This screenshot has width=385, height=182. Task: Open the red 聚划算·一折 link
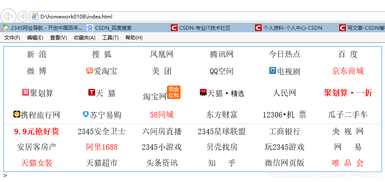[x=348, y=93]
